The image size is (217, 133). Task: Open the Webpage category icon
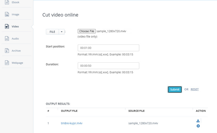[x=7, y=63]
